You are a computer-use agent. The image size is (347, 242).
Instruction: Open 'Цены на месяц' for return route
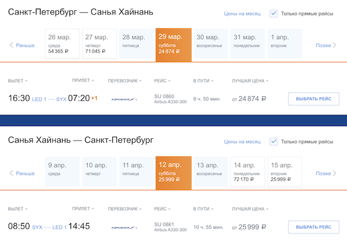click(x=242, y=142)
